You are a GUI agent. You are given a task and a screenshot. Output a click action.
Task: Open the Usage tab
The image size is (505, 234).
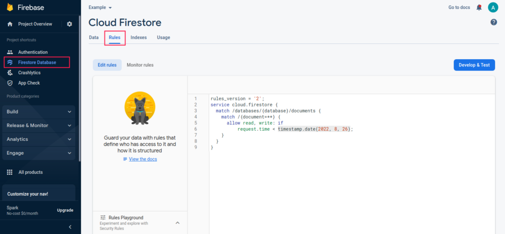pyautogui.click(x=163, y=37)
